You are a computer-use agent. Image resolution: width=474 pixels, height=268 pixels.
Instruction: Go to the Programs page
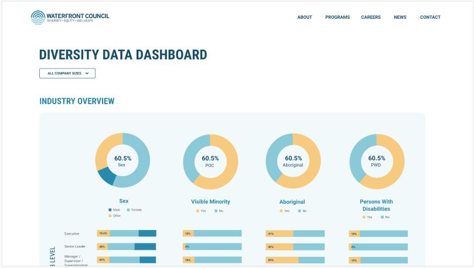point(337,18)
